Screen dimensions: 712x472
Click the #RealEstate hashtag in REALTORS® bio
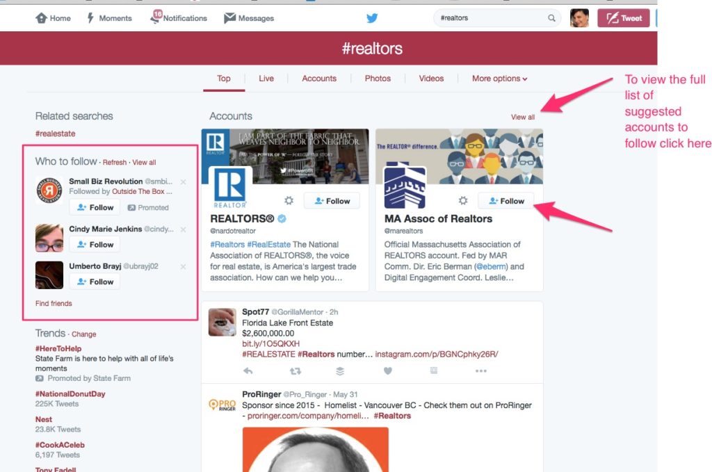[269, 244]
